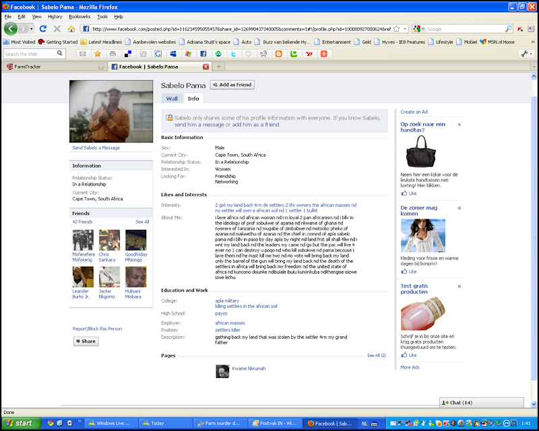Click the Reddit alien toolbar icon

pyautogui.click(x=263, y=54)
